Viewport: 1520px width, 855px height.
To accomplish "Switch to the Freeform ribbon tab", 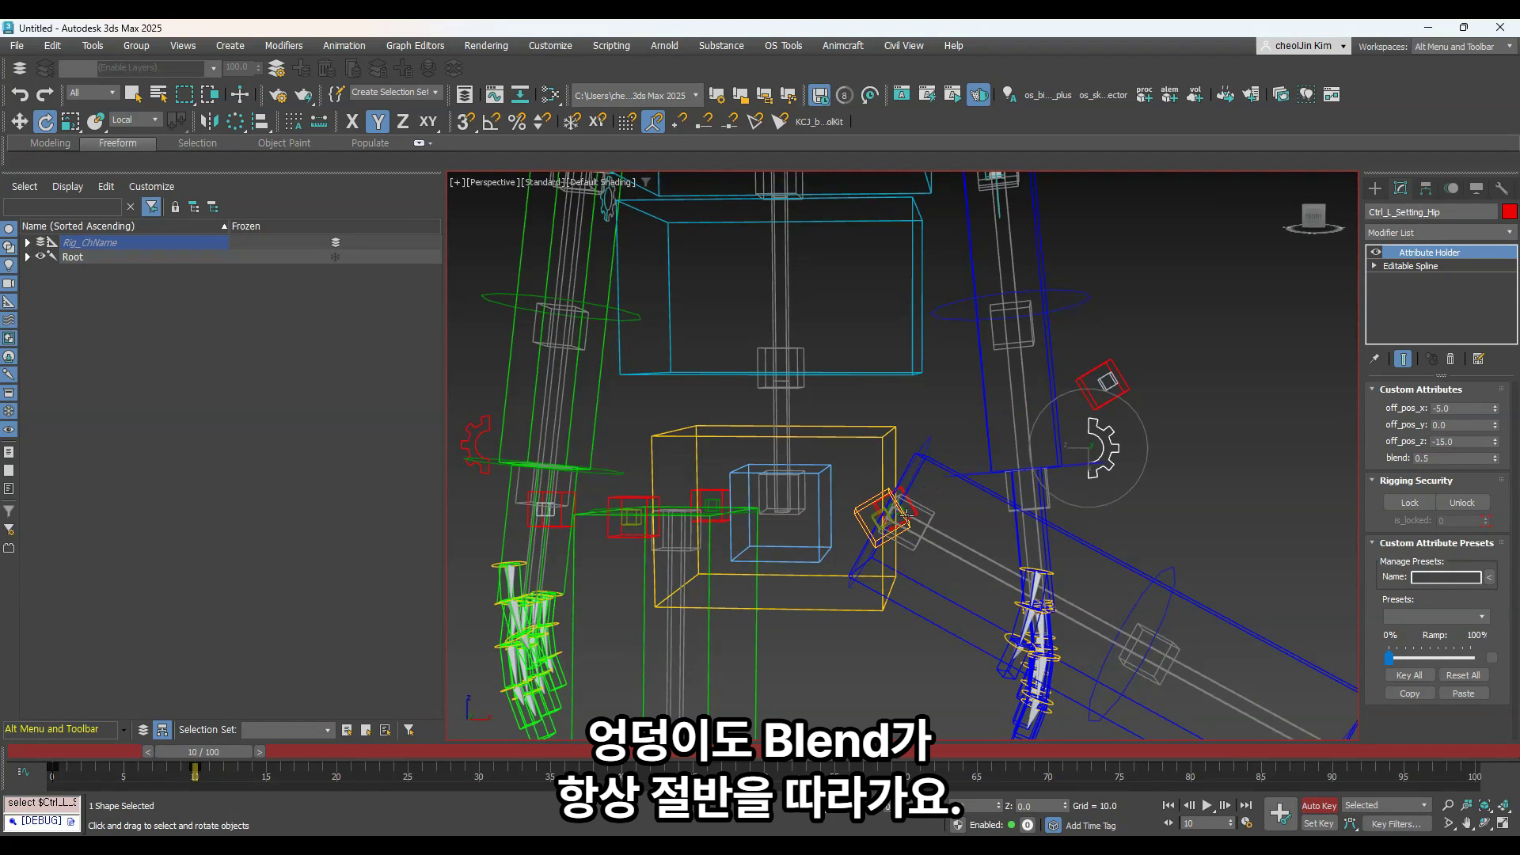I will [117, 143].
